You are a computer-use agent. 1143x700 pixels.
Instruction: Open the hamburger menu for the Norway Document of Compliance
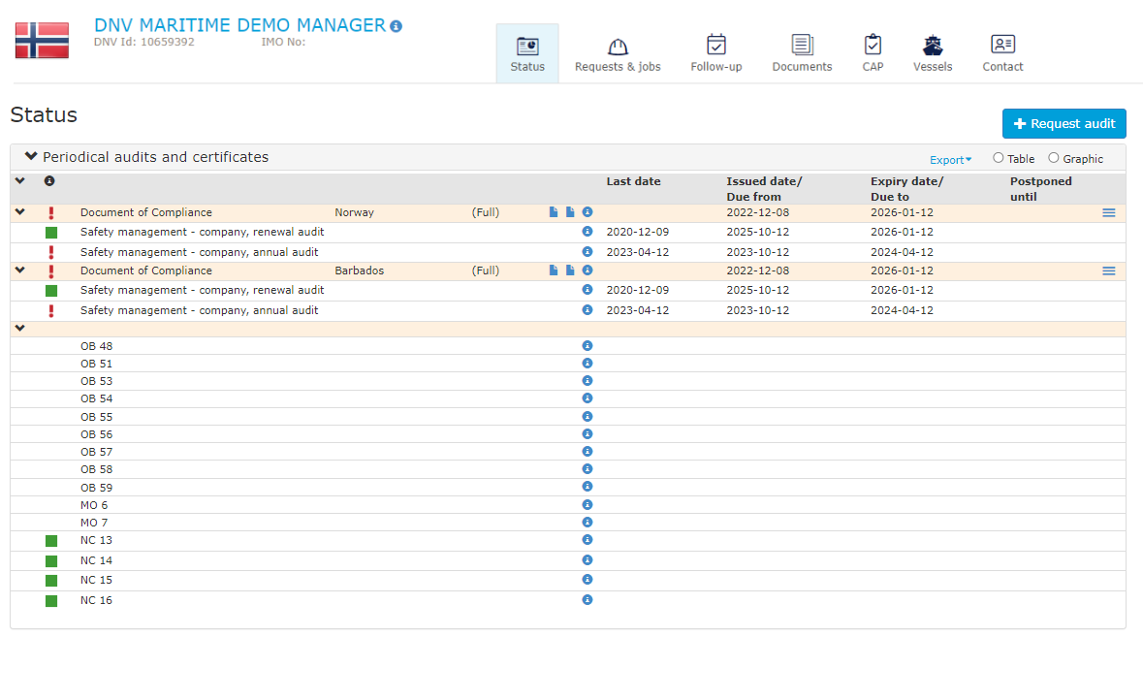(1108, 212)
